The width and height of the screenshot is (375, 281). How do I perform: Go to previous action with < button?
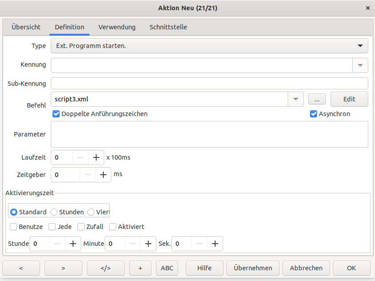(x=21, y=268)
